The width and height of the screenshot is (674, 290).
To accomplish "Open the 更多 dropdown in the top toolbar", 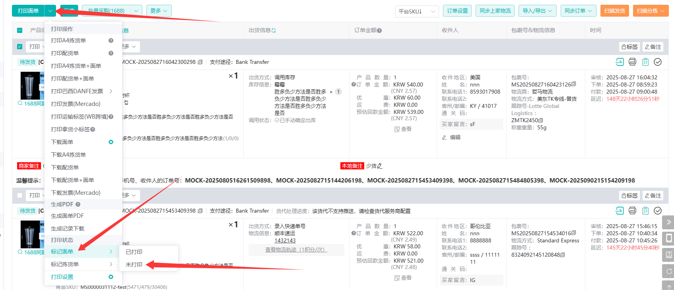I will coord(159,11).
